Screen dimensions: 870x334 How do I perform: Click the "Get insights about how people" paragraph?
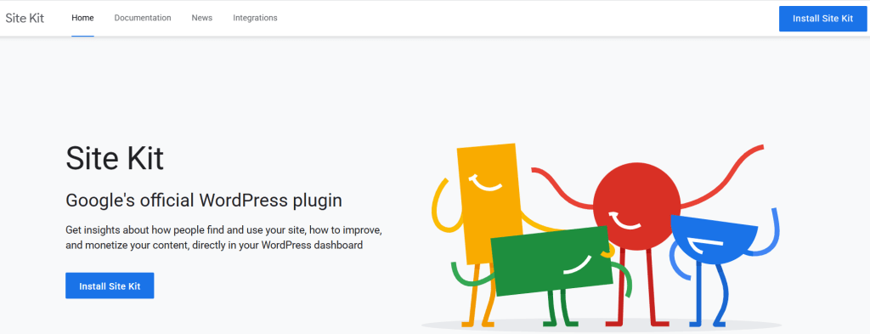223,237
